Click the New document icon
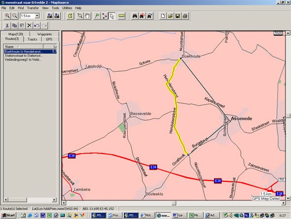 coord(163,16)
